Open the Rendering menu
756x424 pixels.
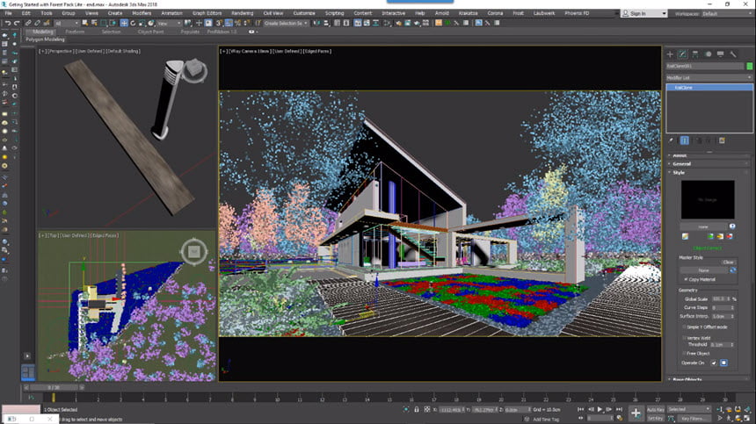(x=242, y=13)
